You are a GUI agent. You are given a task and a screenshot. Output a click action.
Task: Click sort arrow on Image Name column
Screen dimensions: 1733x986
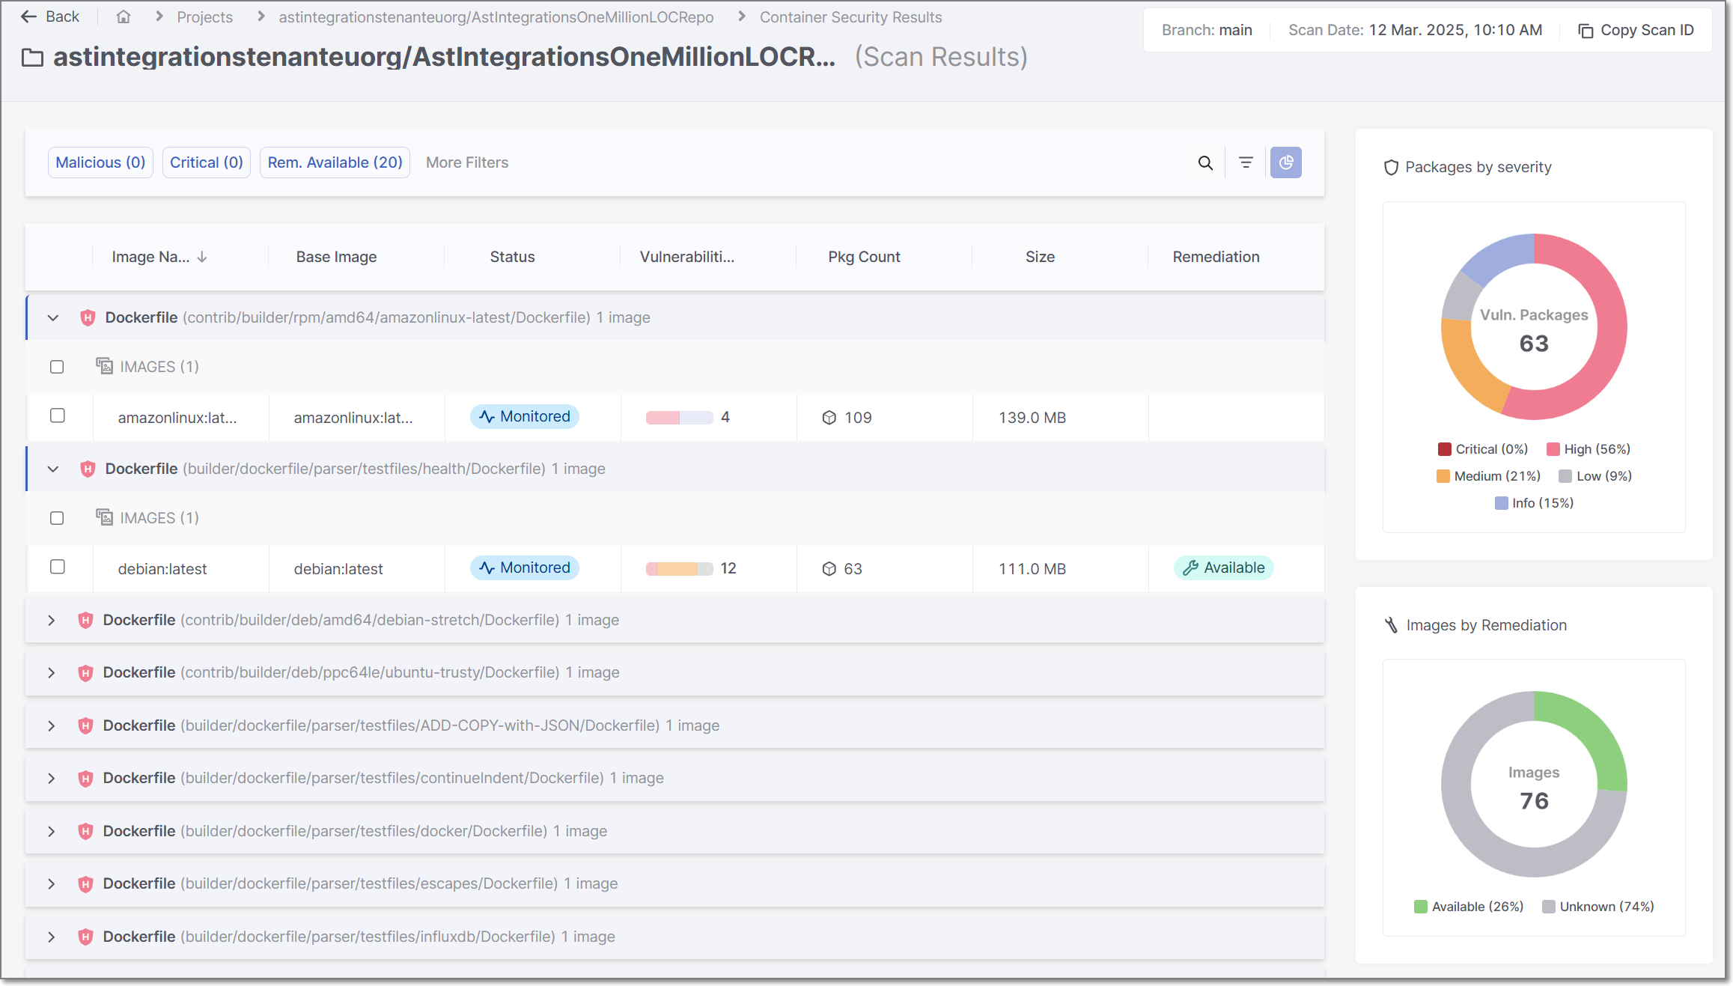202,257
